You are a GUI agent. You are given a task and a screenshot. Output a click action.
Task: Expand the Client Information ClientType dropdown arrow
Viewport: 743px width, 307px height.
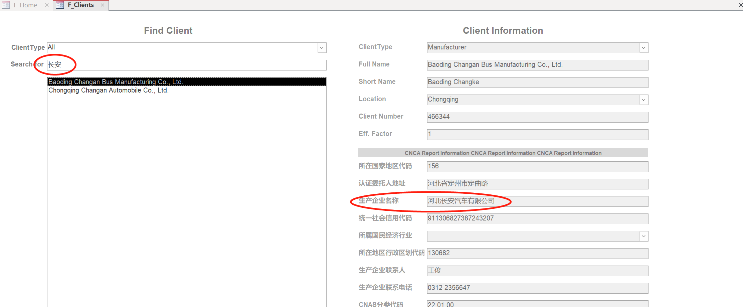point(643,48)
